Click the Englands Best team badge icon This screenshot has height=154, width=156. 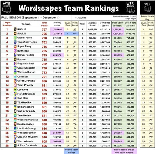click(x=15, y=64)
